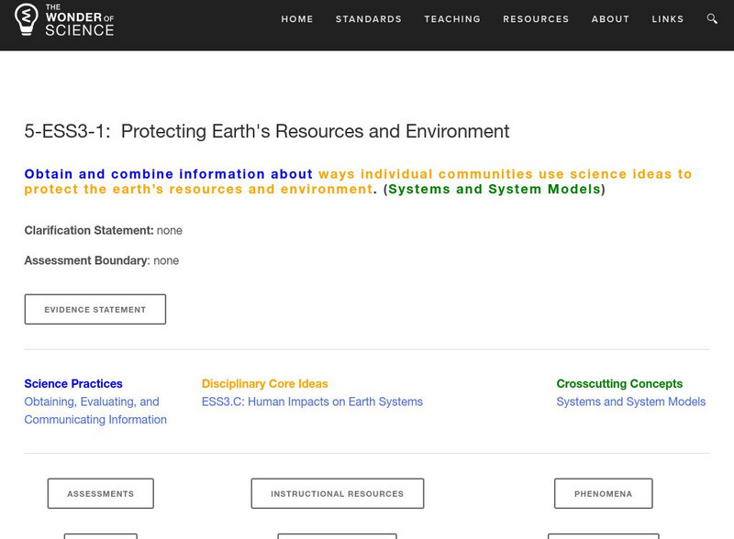Click the PHENOMENA button
Image resolution: width=734 pixels, height=539 pixels.
point(606,493)
